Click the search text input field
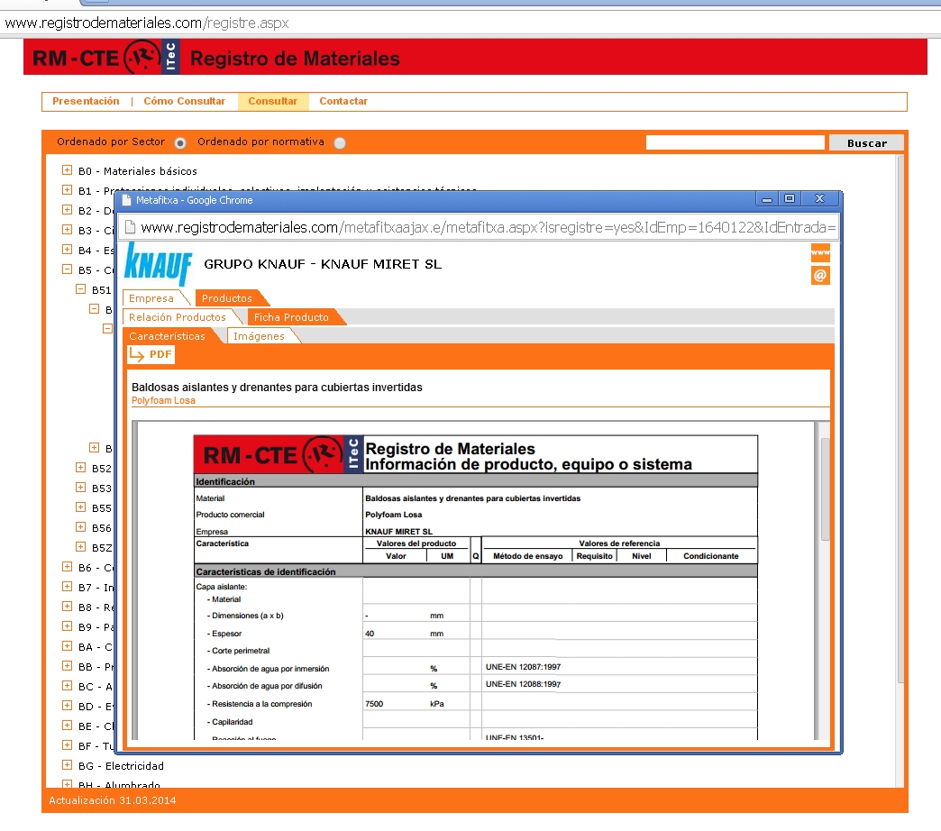 click(735, 142)
